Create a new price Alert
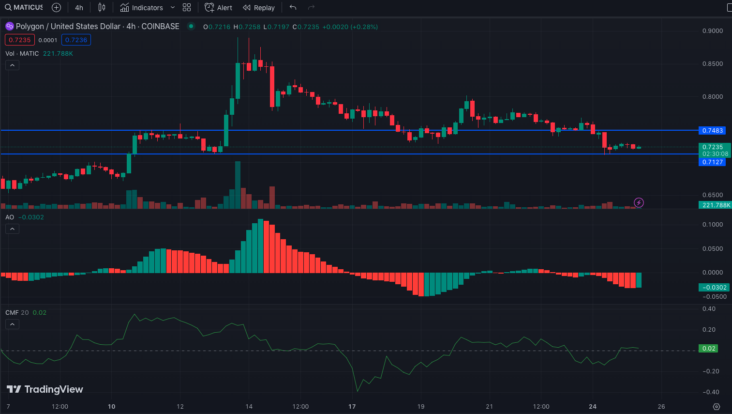Image resolution: width=732 pixels, height=414 pixels. (x=219, y=8)
